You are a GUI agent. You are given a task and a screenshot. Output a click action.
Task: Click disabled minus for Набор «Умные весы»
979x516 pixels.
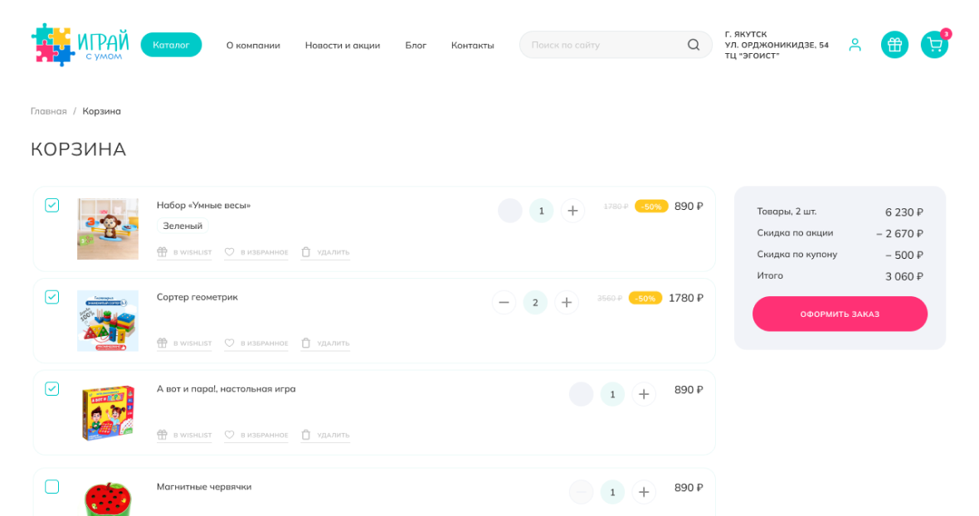pos(510,211)
